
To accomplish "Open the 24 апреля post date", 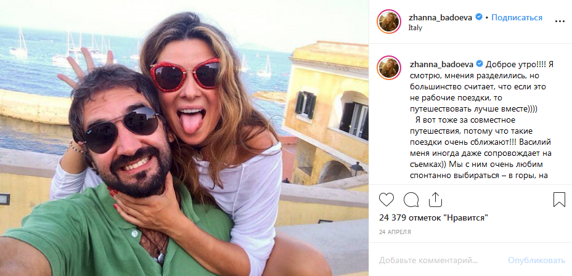I will click(395, 232).
